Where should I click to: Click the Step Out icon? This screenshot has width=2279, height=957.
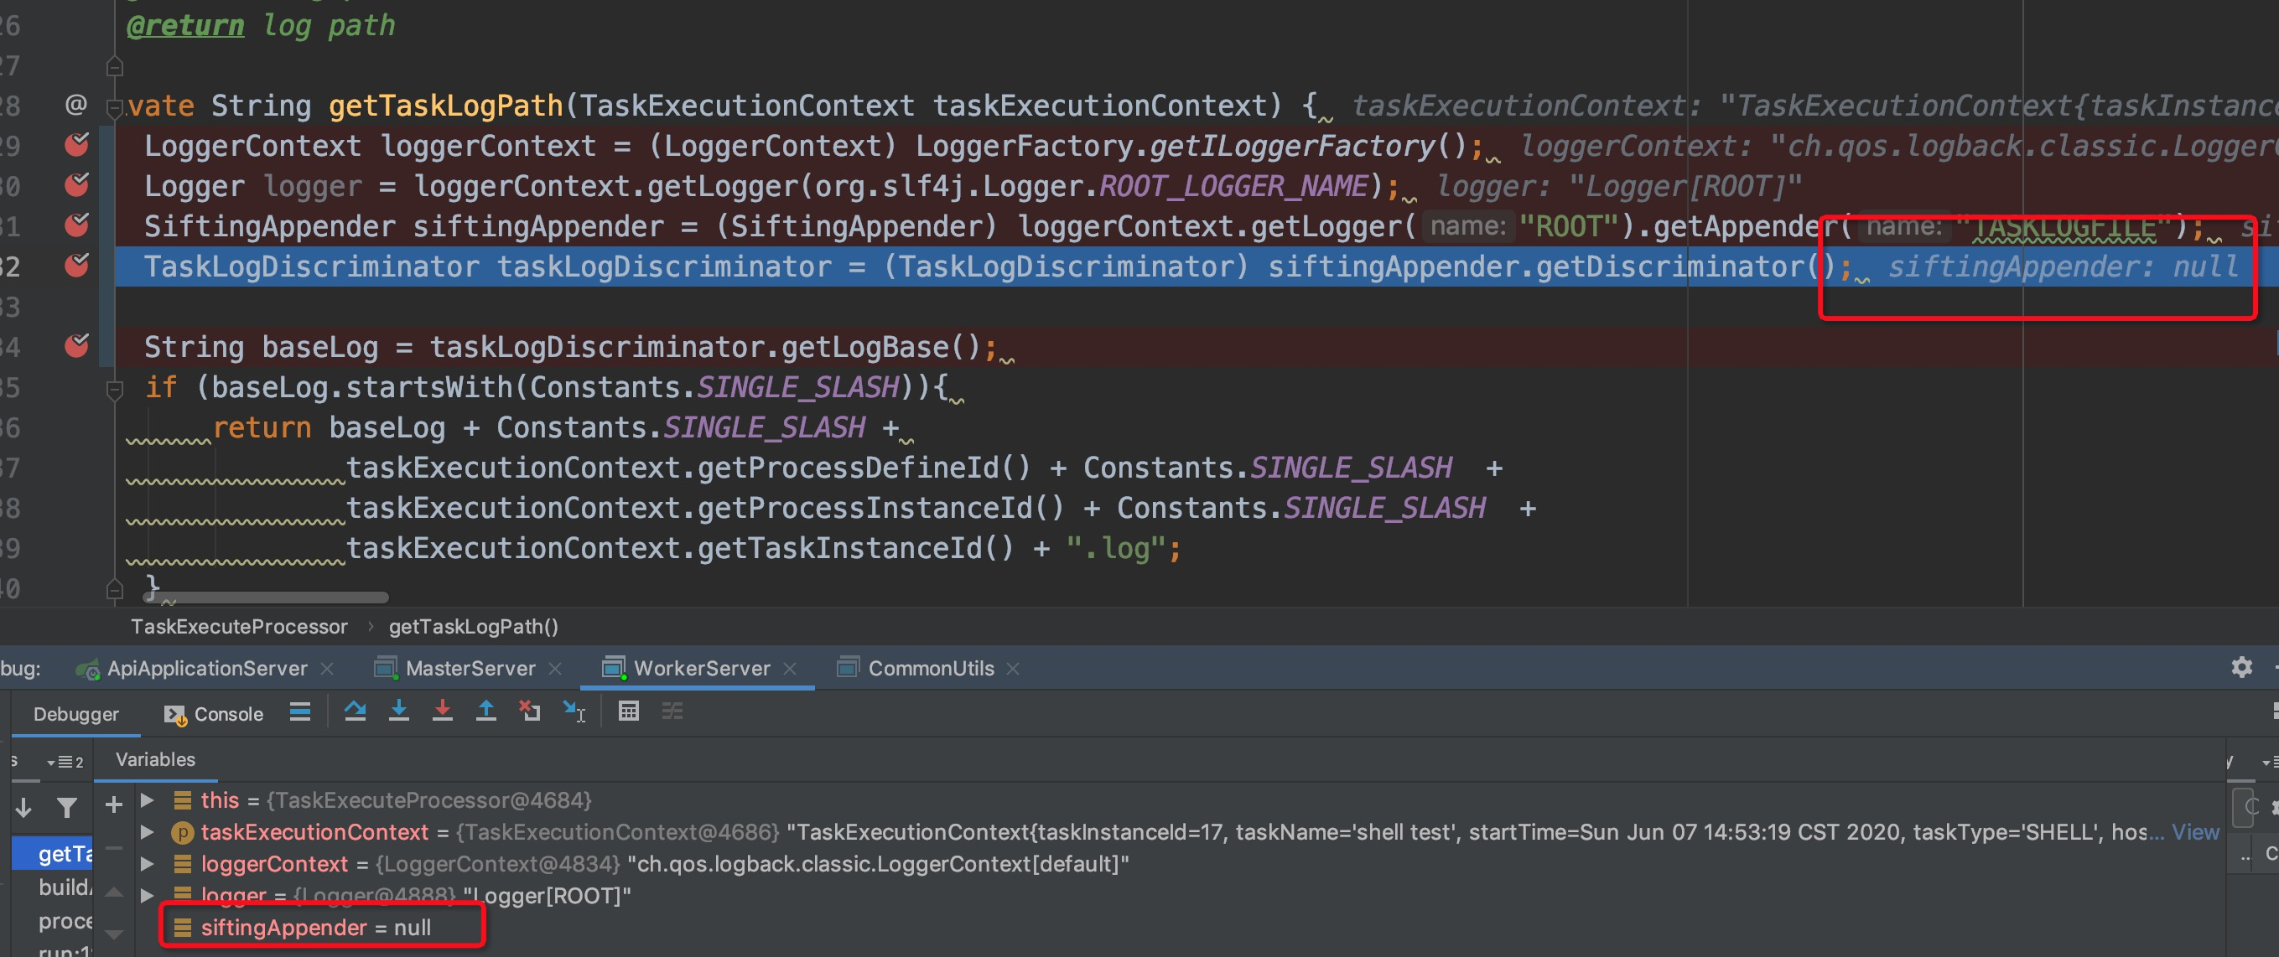[x=485, y=712]
